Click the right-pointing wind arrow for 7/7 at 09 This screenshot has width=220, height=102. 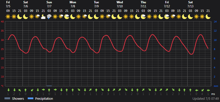coord(55,90)
